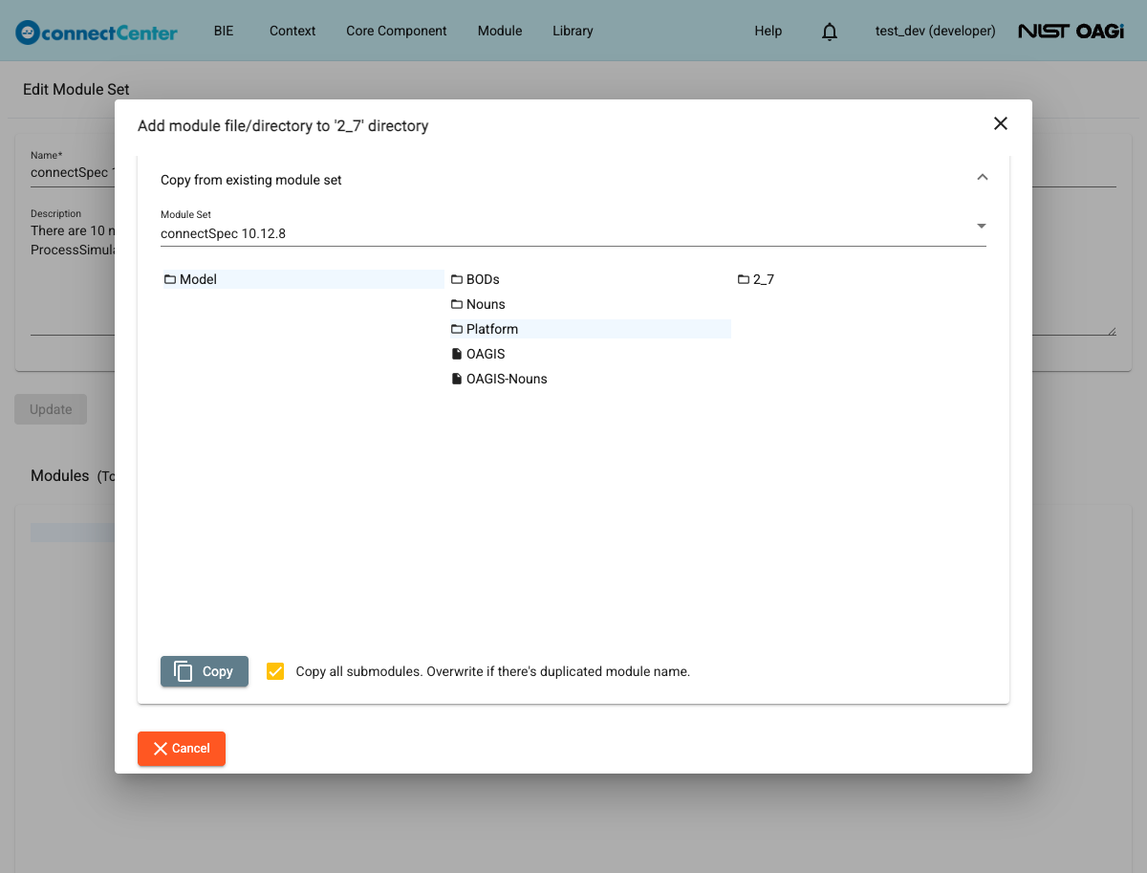The height and width of the screenshot is (873, 1147).
Task: Open the Context menu
Action: point(292,31)
